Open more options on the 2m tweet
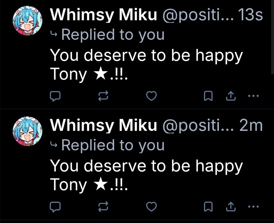Image resolution: width=274 pixels, height=223 pixels. [x=253, y=207]
